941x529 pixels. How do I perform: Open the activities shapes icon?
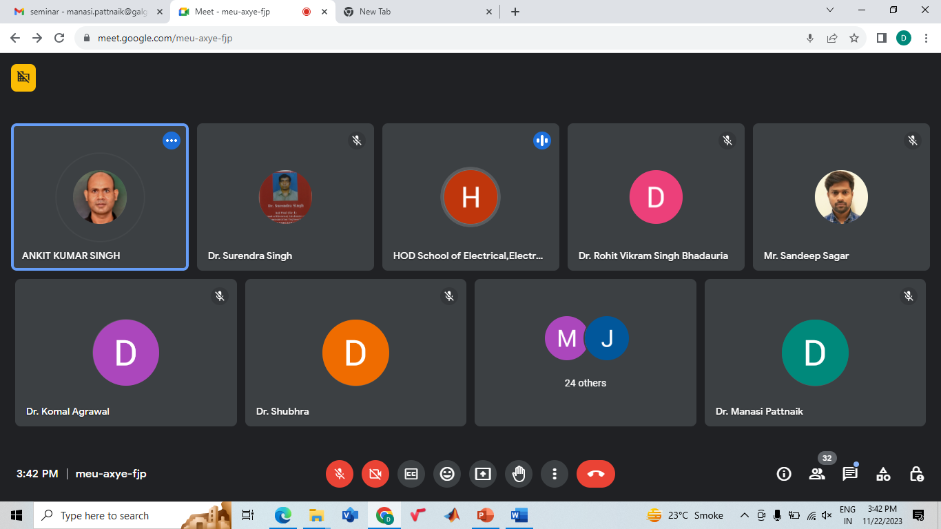[x=883, y=474]
